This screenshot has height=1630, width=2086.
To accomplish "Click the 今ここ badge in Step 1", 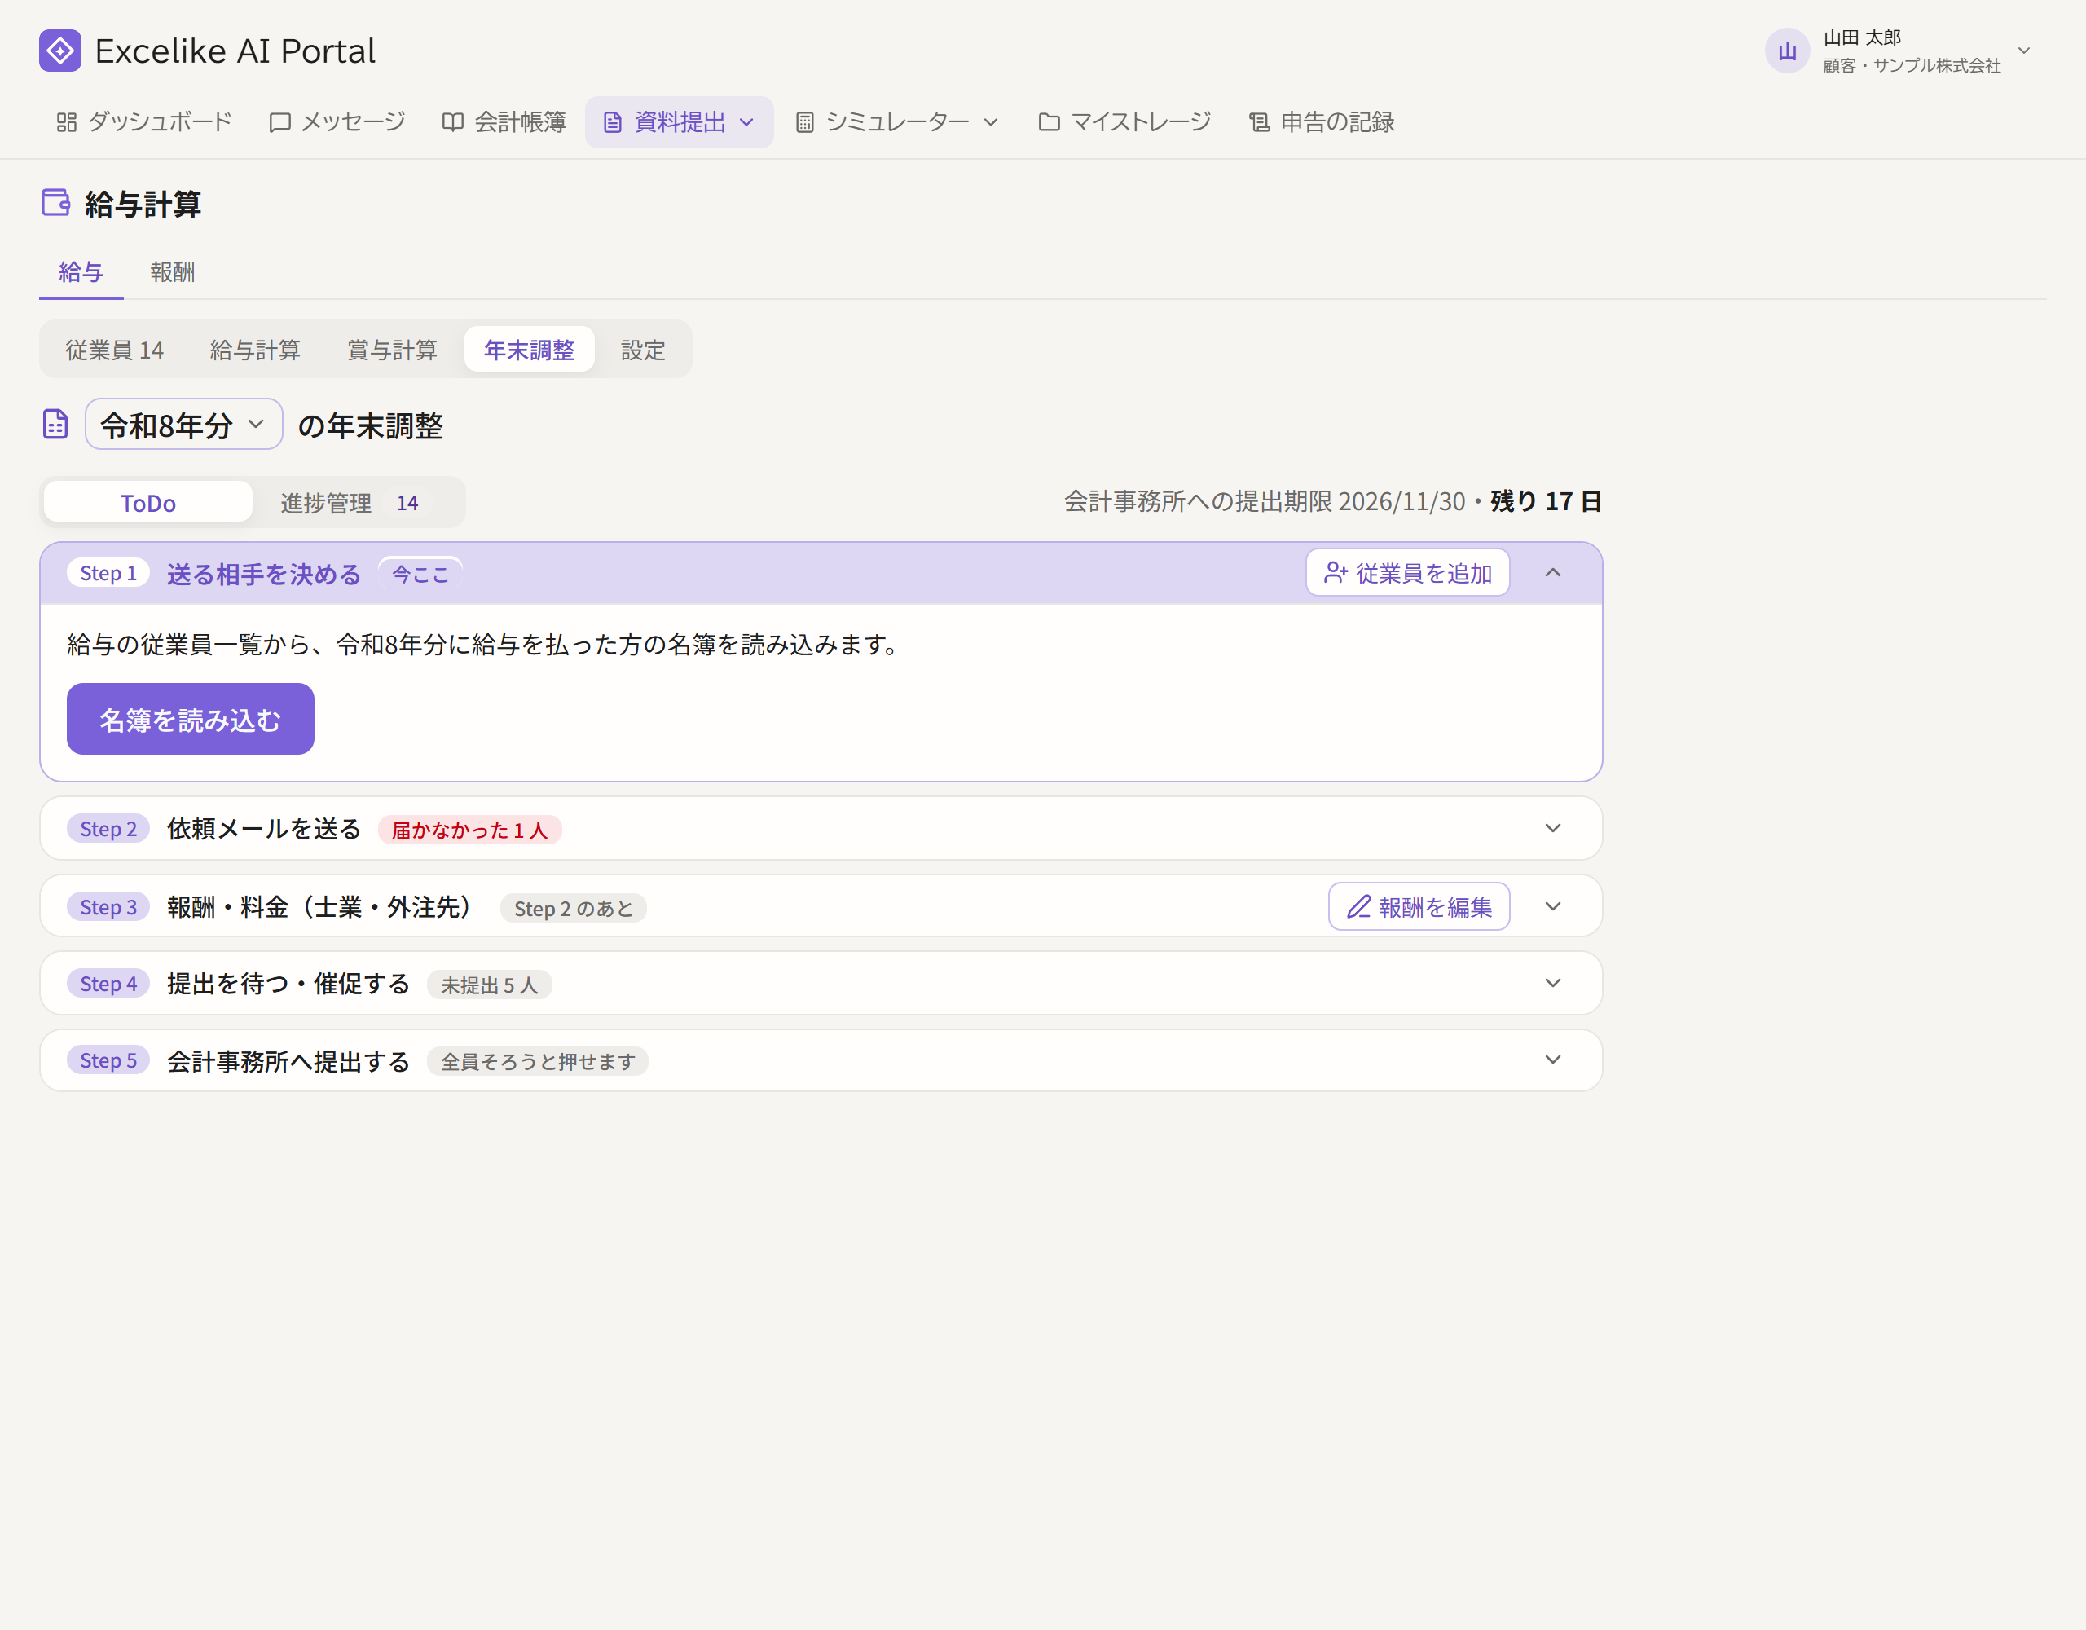I will point(420,575).
